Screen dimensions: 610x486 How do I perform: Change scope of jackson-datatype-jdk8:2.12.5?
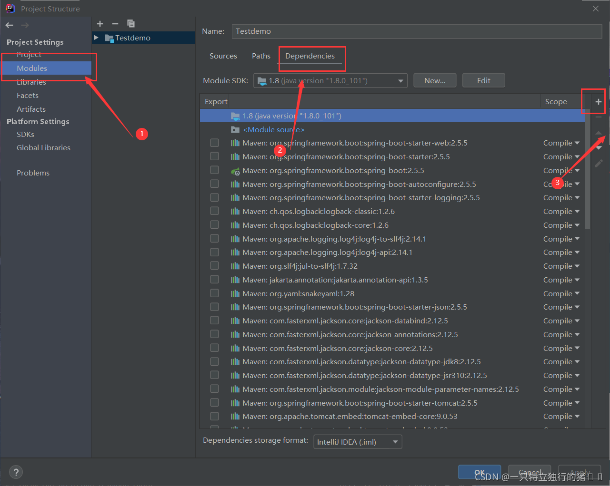click(561, 361)
